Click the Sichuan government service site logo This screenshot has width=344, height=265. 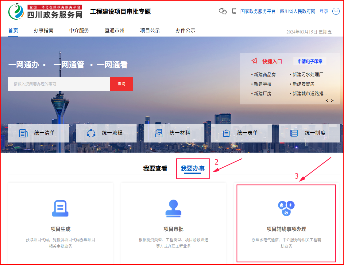(x=45, y=11)
